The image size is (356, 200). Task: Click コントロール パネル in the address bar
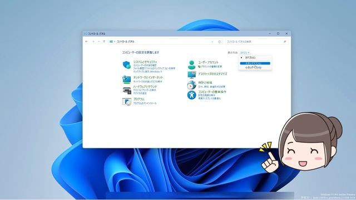pos(126,42)
